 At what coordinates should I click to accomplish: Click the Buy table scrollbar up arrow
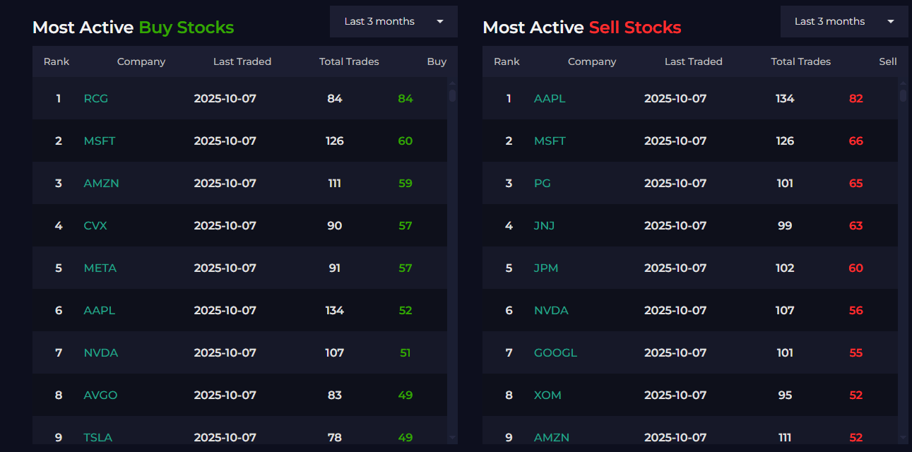pos(452,83)
